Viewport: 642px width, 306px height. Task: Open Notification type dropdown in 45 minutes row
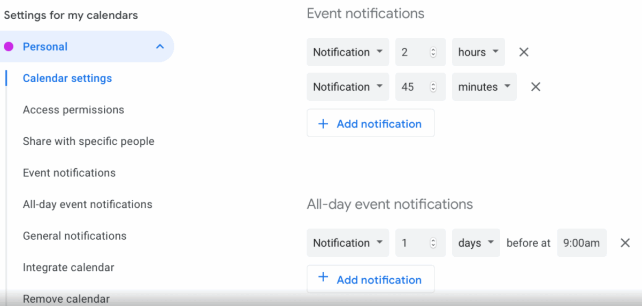[x=348, y=87]
